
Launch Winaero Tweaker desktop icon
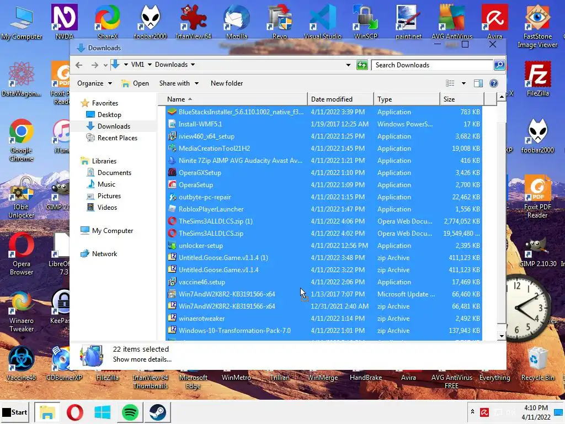point(22,312)
